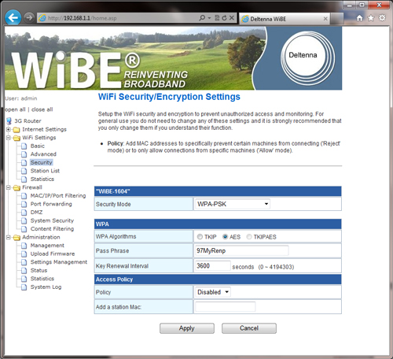Go back with the browser back arrow
Viewport: 393px width, 359px height.
pyautogui.click(x=13, y=18)
